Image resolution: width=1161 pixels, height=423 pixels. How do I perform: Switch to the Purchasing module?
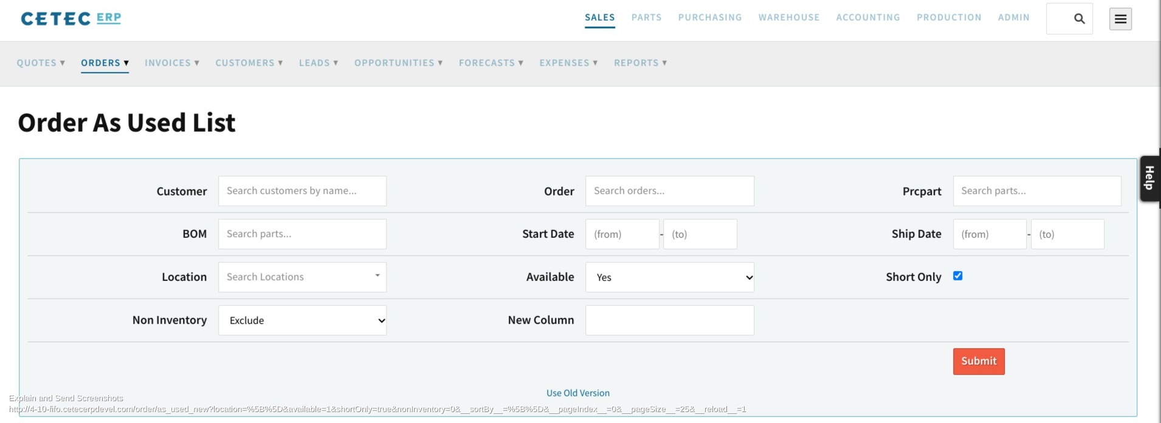710,18
